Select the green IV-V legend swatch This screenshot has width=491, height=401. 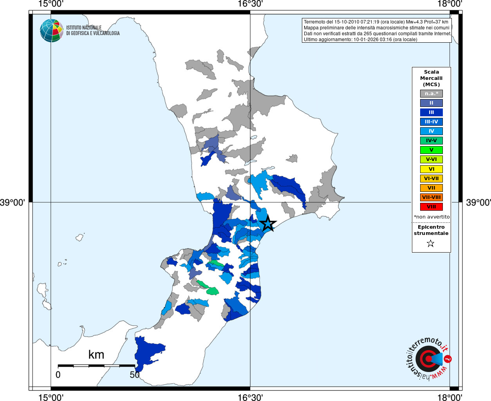(x=431, y=141)
